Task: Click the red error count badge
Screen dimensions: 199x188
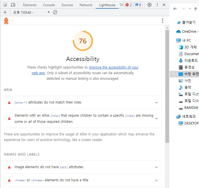Action: tap(128, 5)
